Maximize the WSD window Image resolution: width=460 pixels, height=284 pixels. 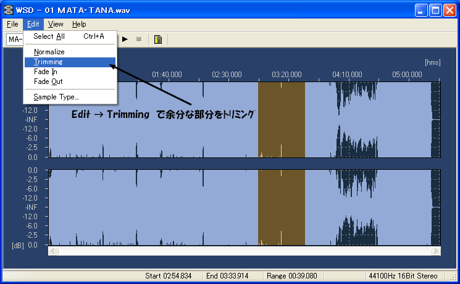click(436, 10)
